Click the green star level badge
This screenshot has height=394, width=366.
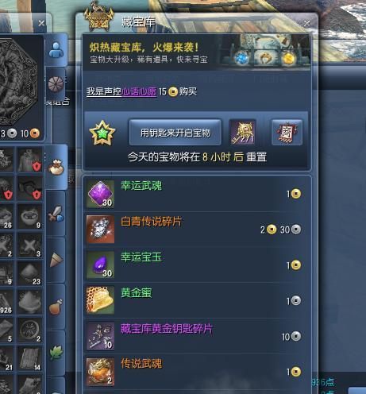102,133
